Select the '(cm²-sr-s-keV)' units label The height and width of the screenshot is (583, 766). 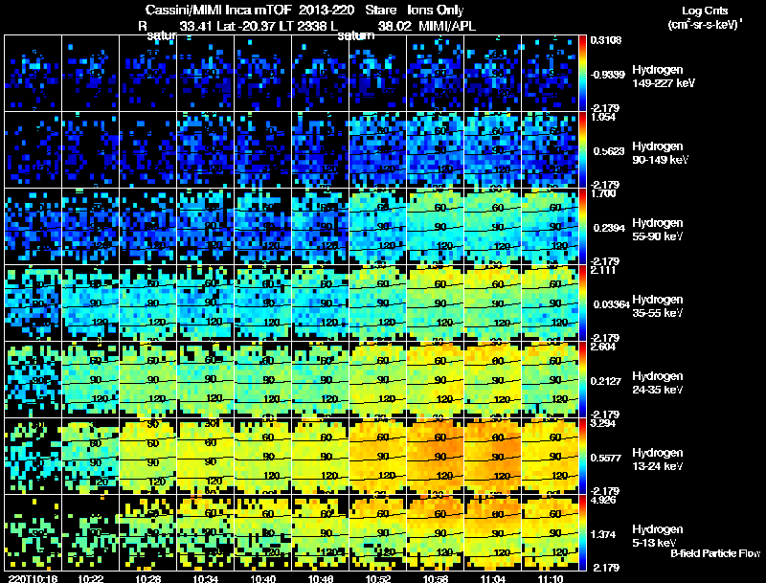click(x=705, y=25)
